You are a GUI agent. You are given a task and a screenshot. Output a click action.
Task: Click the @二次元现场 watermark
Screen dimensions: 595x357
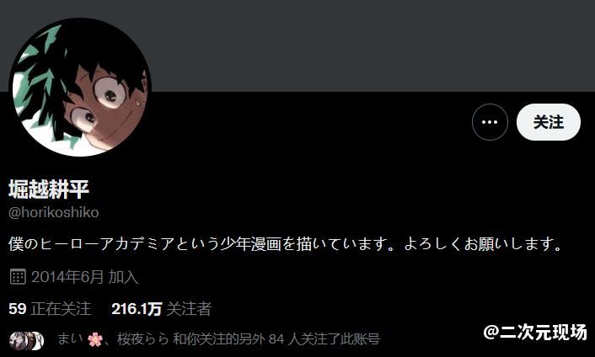point(535,332)
